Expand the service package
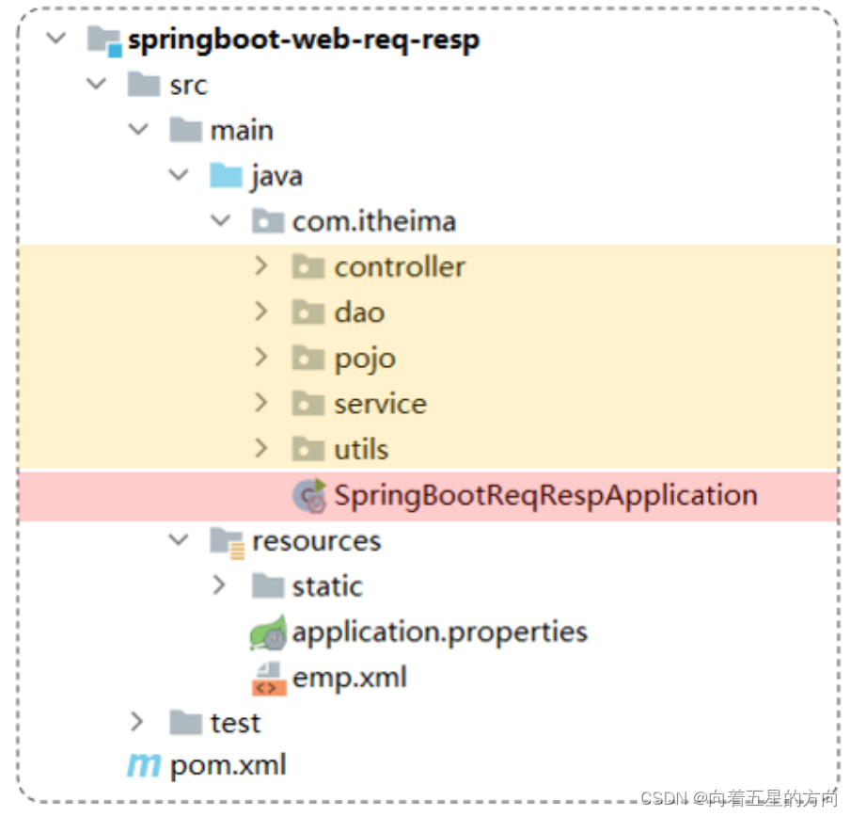The height and width of the screenshot is (816, 851). (x=261, y=403)
